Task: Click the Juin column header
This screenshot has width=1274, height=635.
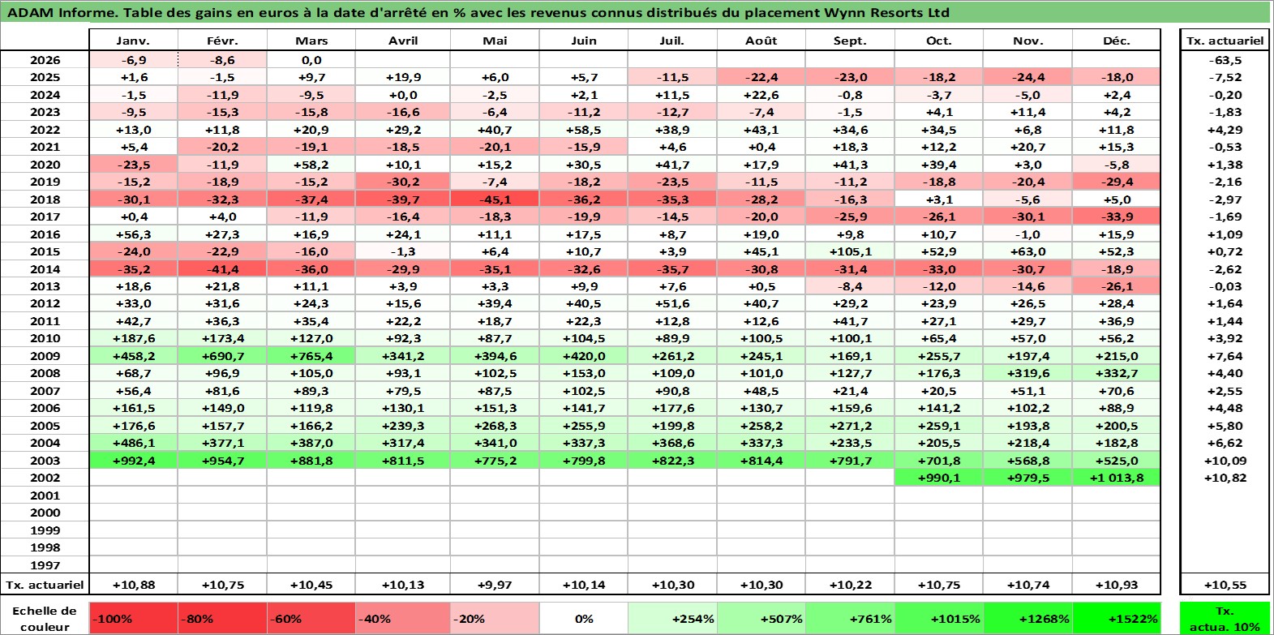Action: tap(583, 41)
